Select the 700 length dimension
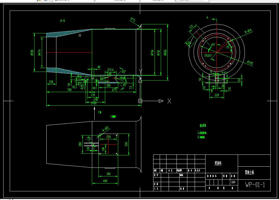Image resolution: width=279 pixels, height=200 pixels. coord(69,90)
